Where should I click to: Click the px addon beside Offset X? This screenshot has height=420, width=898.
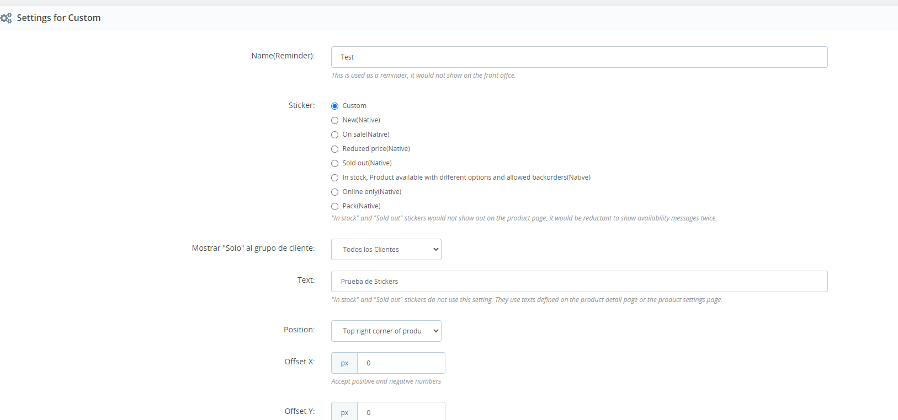pos(344,363)
